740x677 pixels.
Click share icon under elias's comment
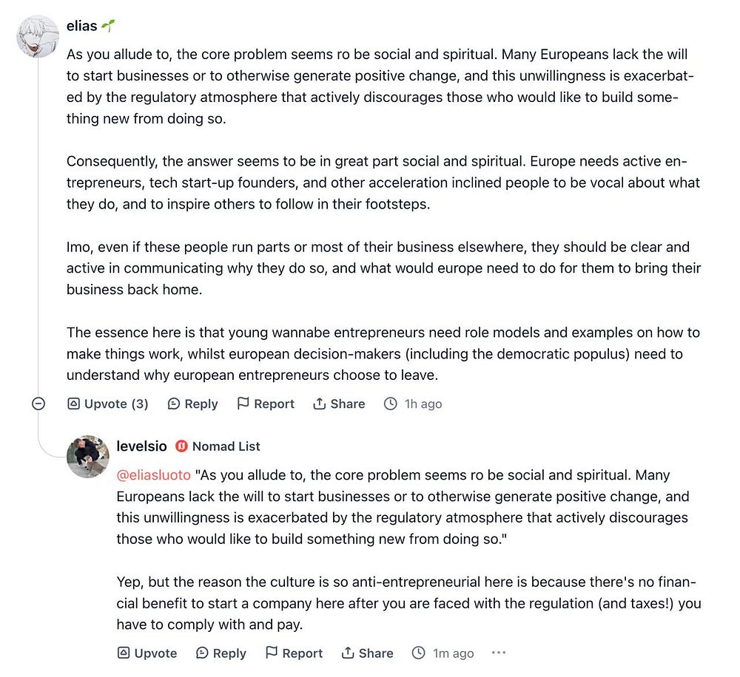click(320, 404)
